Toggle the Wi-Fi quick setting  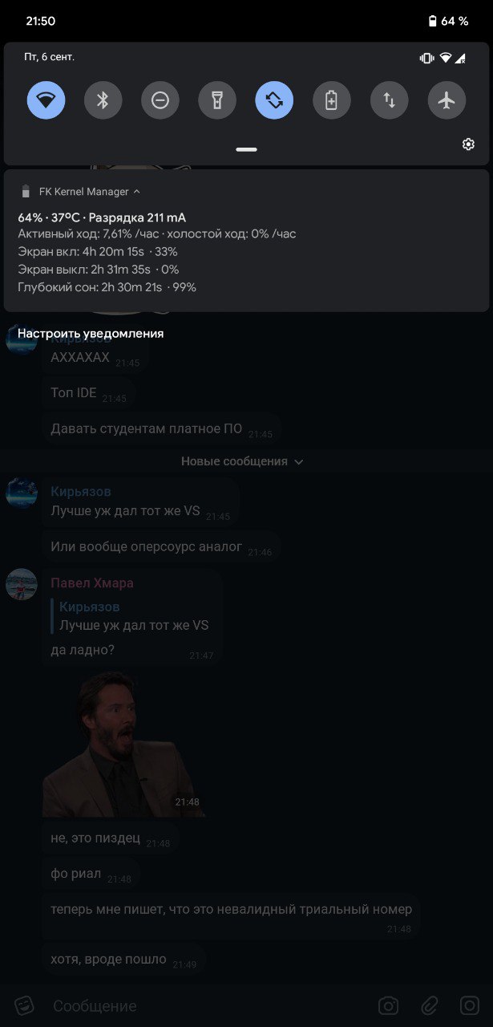pos(46,100)
